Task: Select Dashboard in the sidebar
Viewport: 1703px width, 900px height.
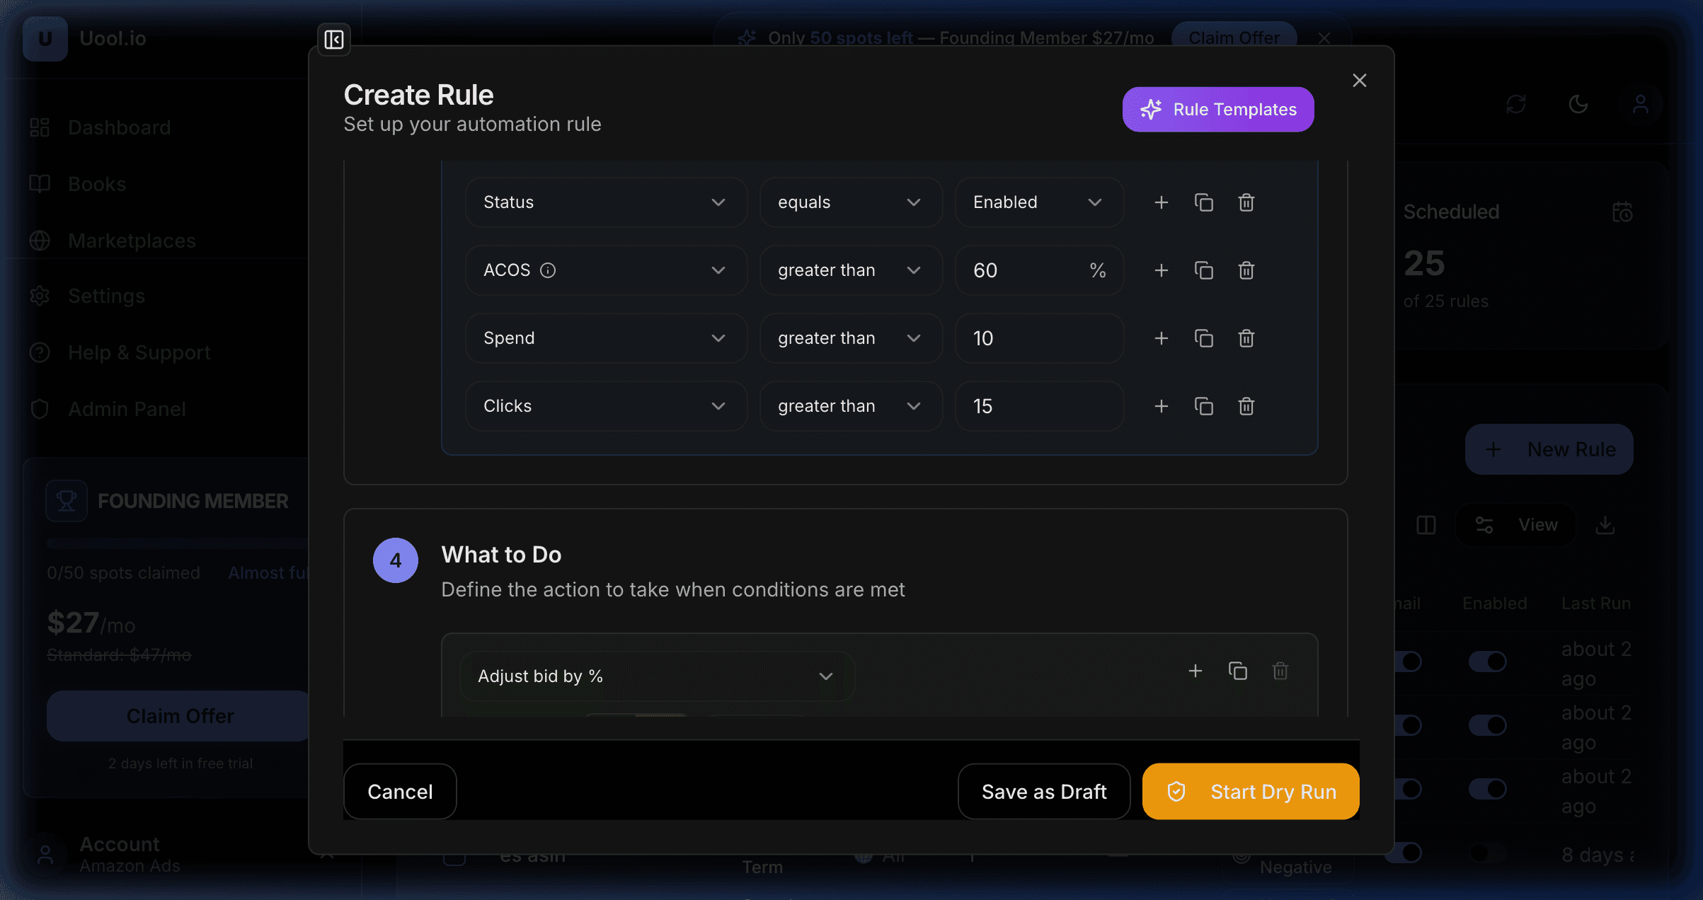Action: 119,127
